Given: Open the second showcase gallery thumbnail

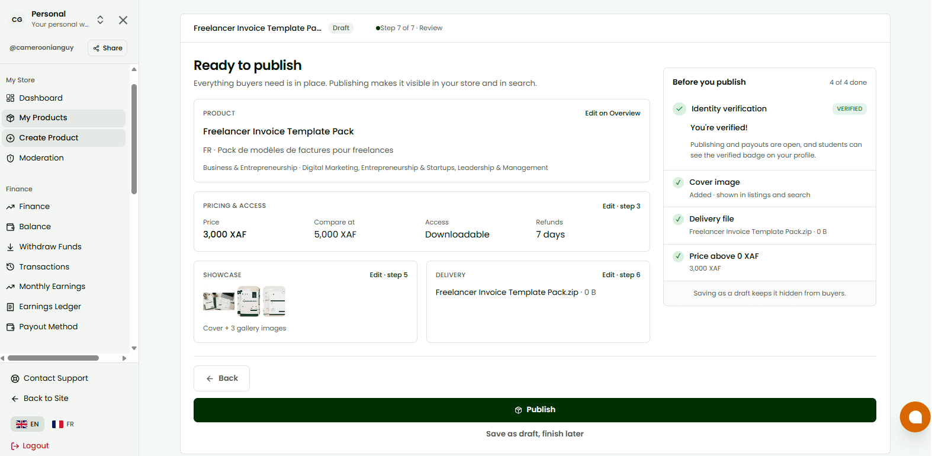Looking at the screenshot, I should click(249, 301).
